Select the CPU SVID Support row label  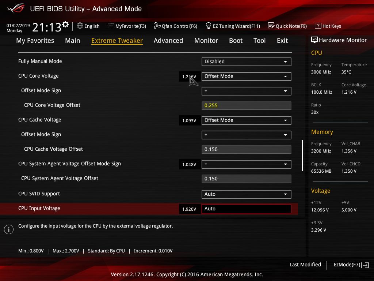point(39,194)
